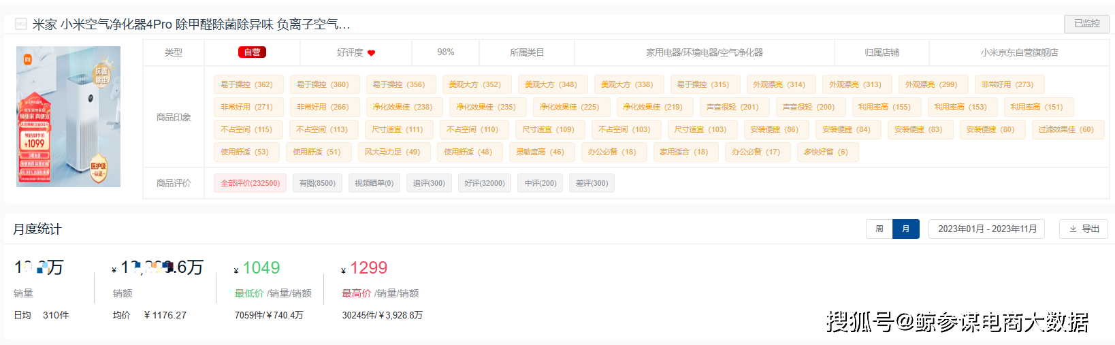Image resolution: width=1115 pixels, height=345 pixels.
Task: Select the 不占空间 (115) impression tag
Action: 247,129
